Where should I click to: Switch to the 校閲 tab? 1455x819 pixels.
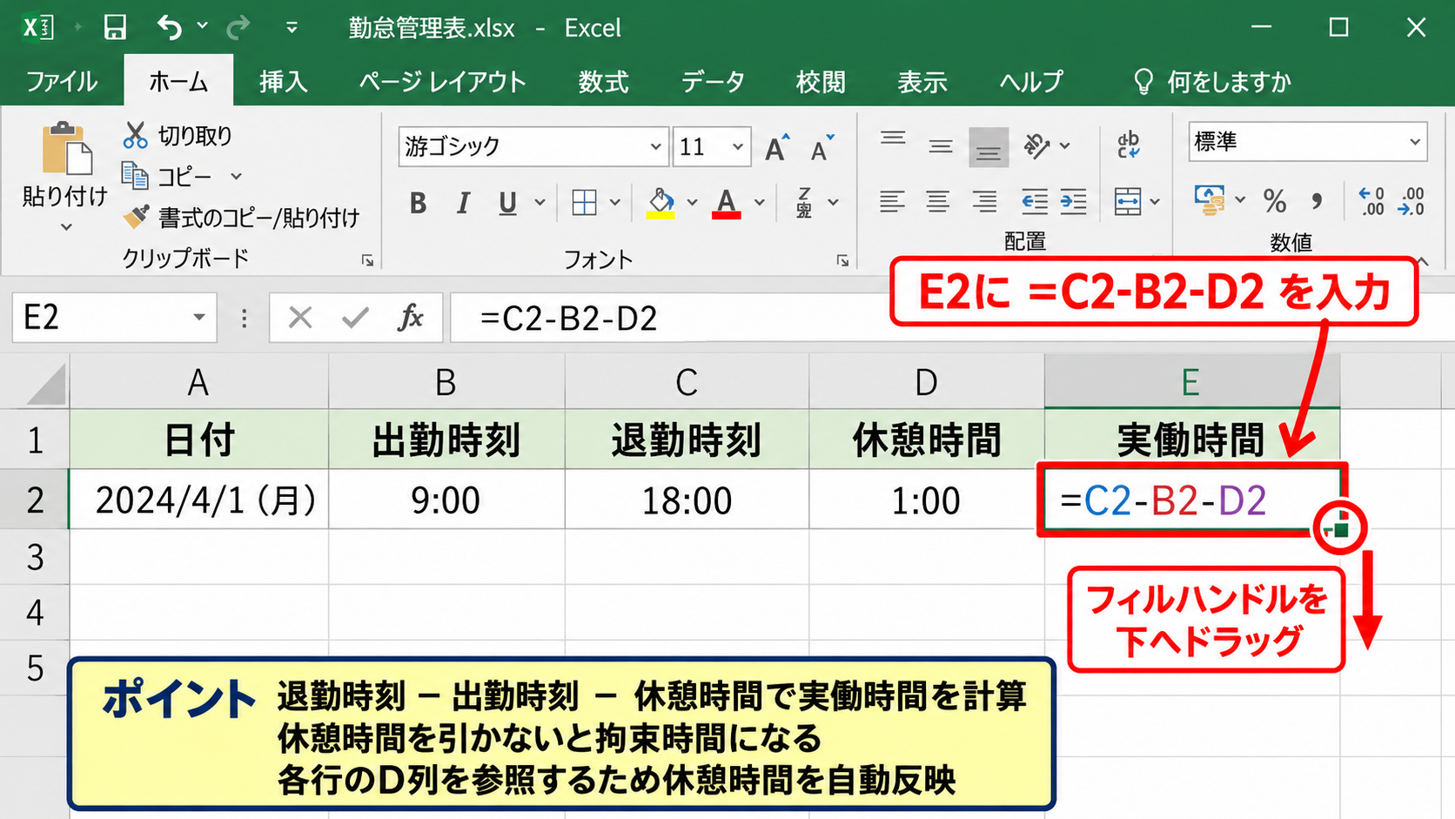coord(821,82)
